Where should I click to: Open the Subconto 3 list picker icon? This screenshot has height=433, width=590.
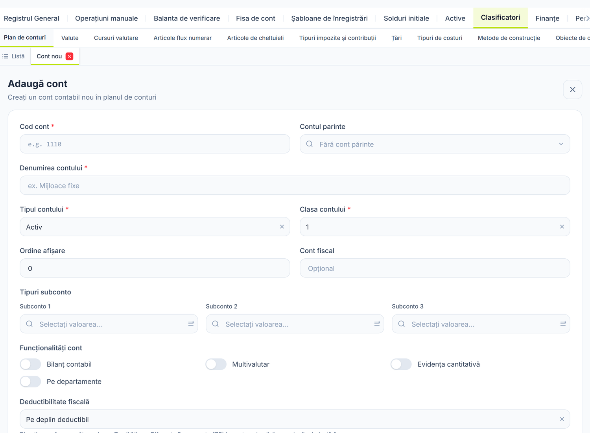click(563, 324)
